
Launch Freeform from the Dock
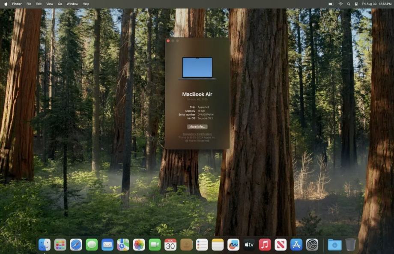click(233, 245)
